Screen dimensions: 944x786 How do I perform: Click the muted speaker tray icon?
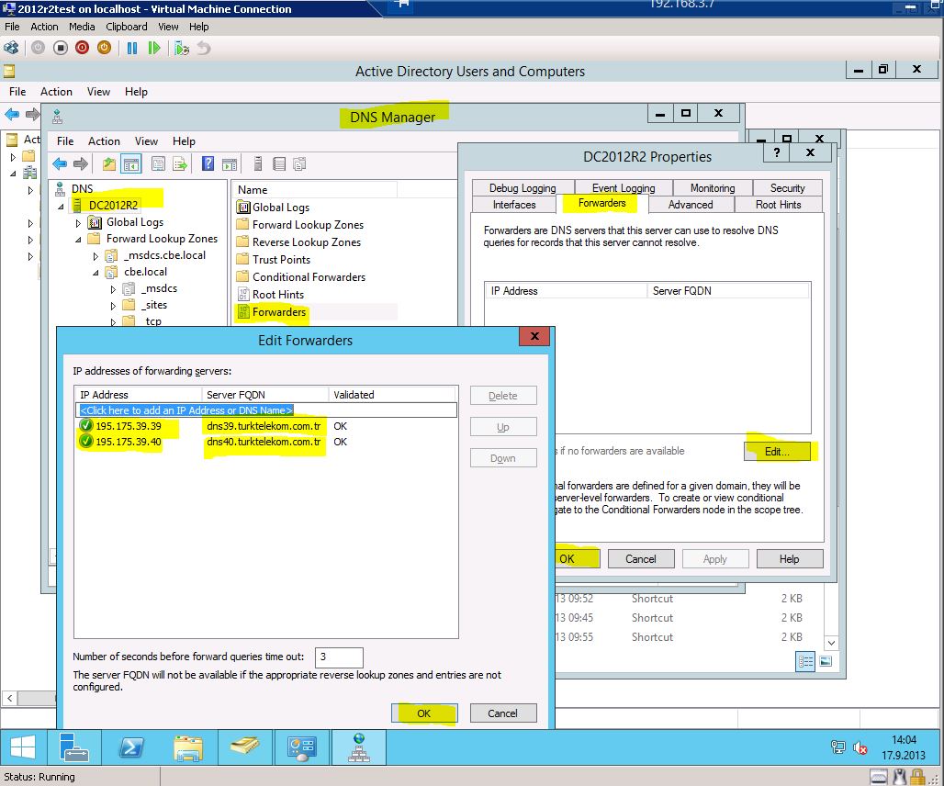(x=860, y=748)
